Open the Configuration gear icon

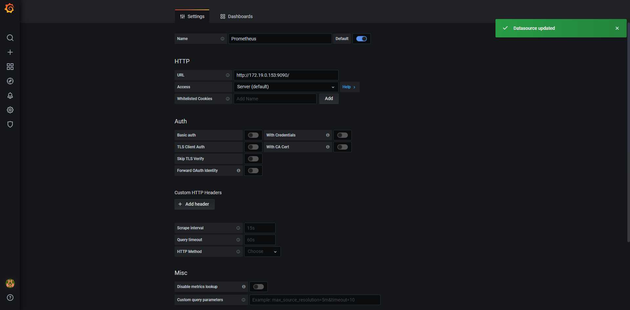[10, 110]
